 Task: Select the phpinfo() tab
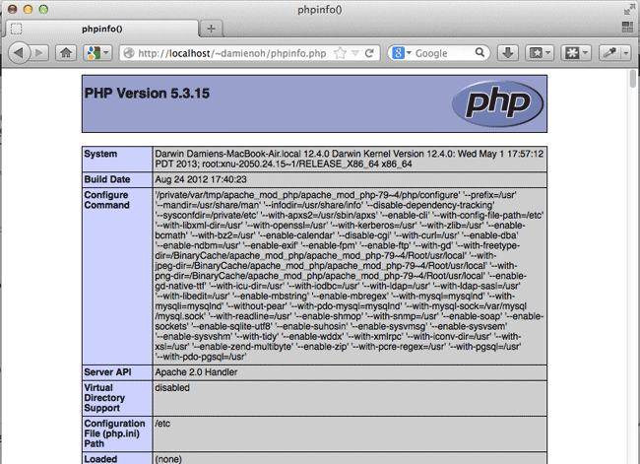(x=101, y=29)
